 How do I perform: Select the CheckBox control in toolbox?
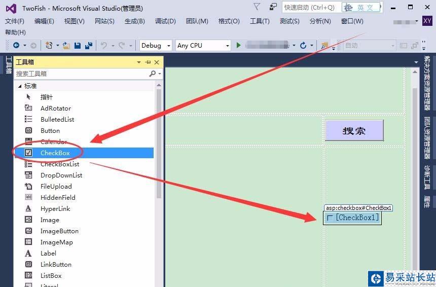[x=84, y=153]
